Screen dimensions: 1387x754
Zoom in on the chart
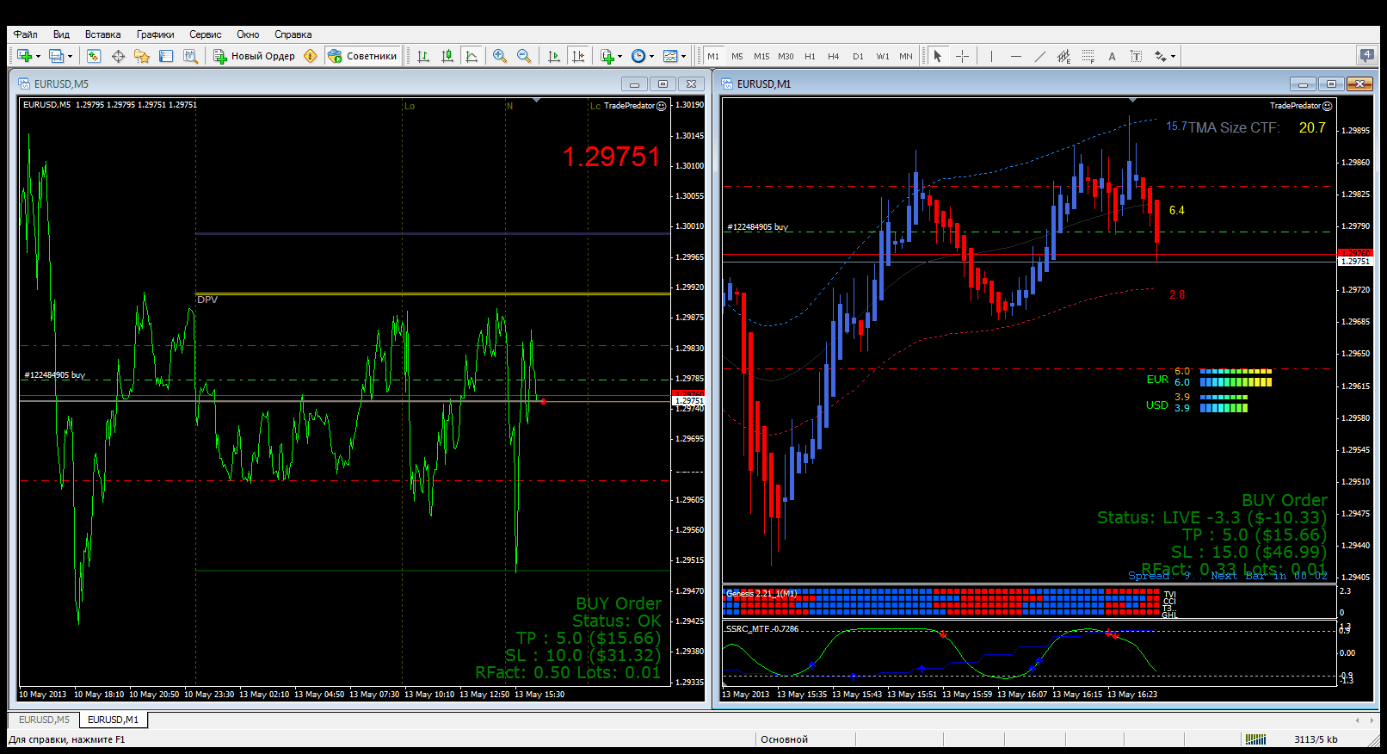(x=500, y=56)
